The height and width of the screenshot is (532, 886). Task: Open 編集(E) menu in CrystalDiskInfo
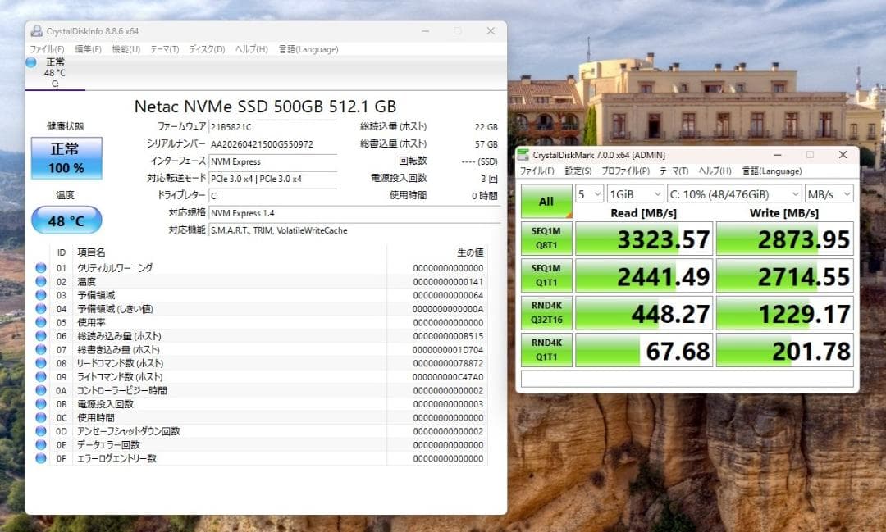pos(88,49)
